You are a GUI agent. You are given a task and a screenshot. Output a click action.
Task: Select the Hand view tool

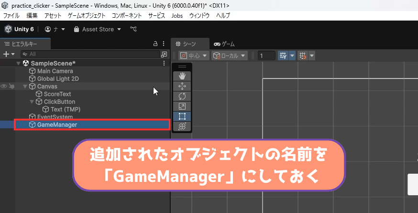[x=182, y=76]
